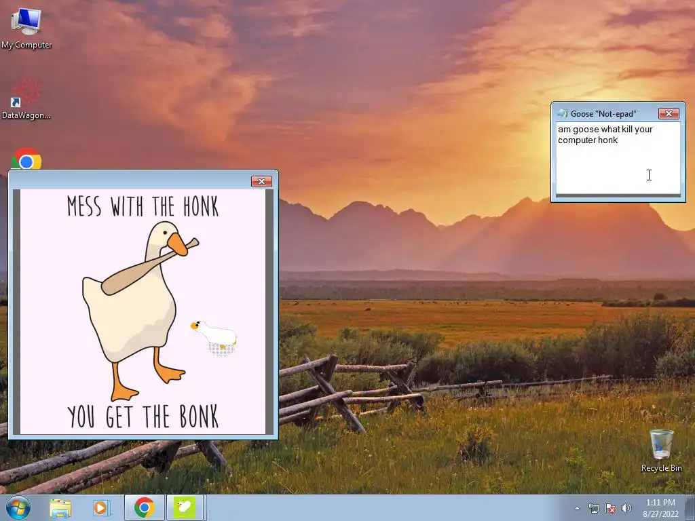695x521 pixels.
Task: Click the Goose "Not-epad" title bar icon
Action: click(x=563, y=113)
